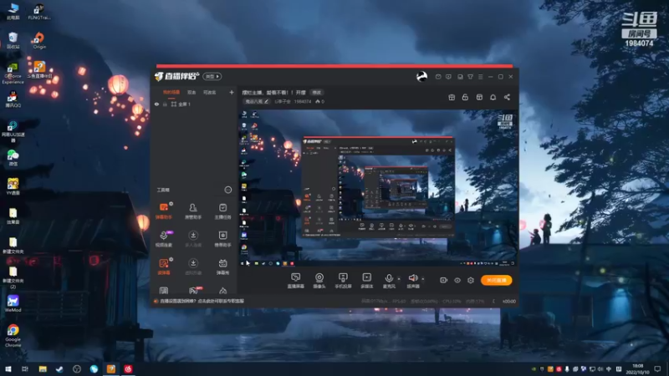This screenshot has height=376, width=669.
Task: Toggle the night mode moon icon in status bar
Action: point(493,302)
